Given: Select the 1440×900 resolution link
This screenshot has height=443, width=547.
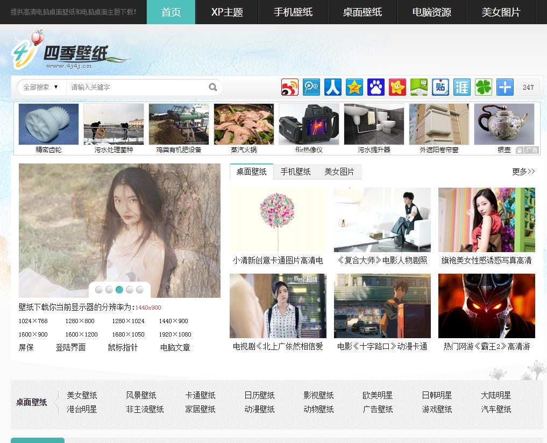Looking at the screenshot, I should pyautogui.click(x=173, y=321).
